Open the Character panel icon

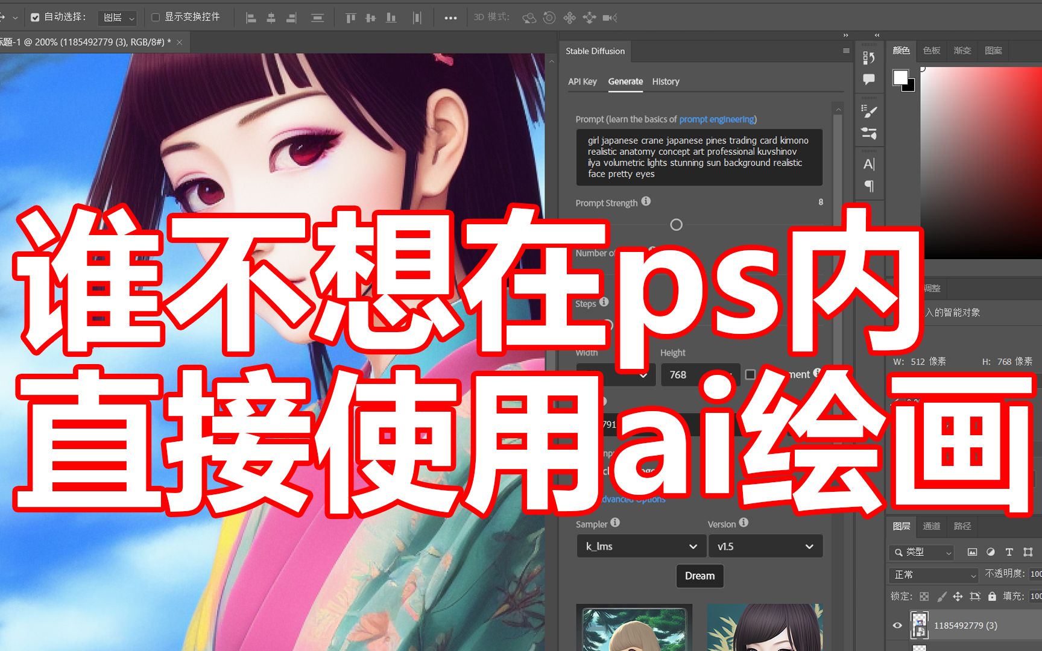869,164
